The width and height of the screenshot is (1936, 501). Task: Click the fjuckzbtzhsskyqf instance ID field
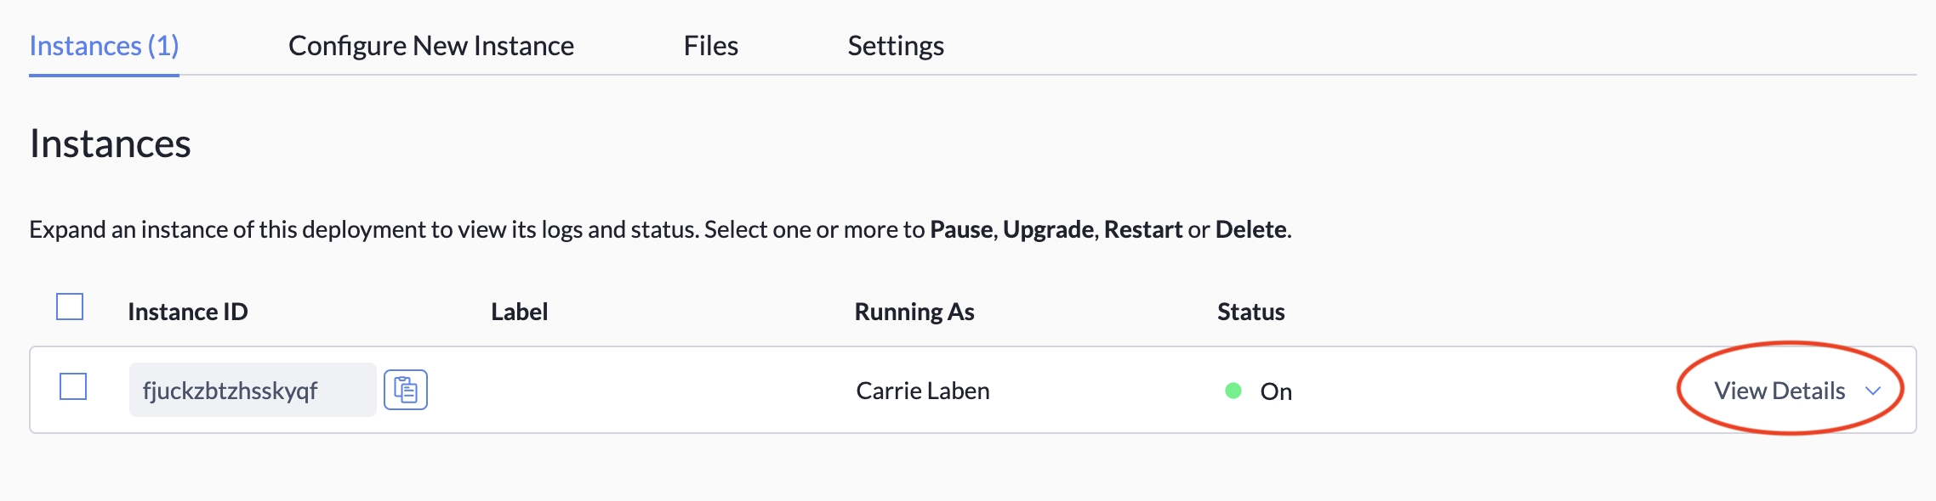click(x=252, y=391)
